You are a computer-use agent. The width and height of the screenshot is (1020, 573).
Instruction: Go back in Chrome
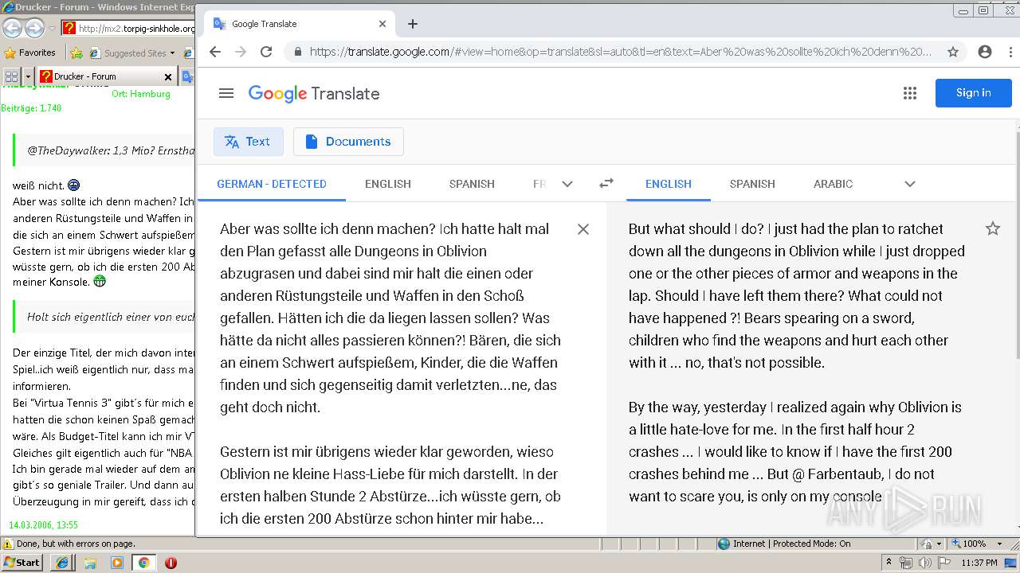coord(215,52)
